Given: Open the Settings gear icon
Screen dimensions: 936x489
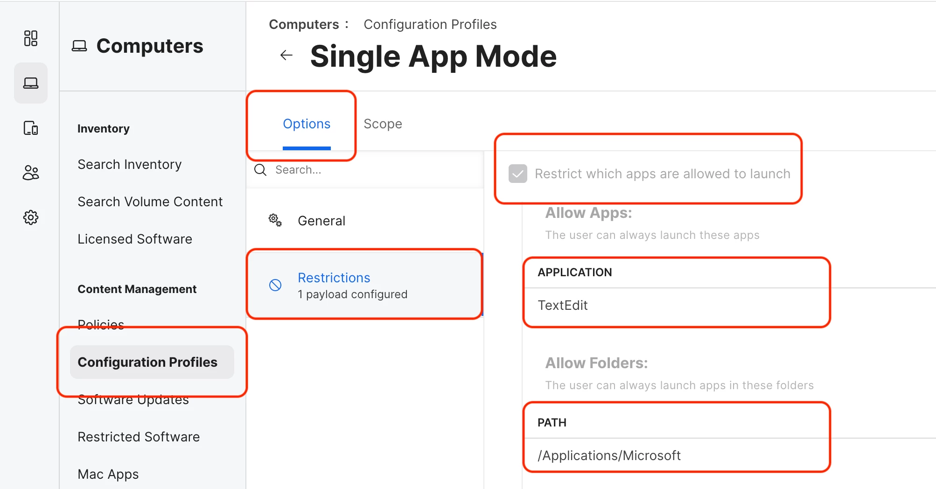Looking at the screenshot, I should (31, 217).
